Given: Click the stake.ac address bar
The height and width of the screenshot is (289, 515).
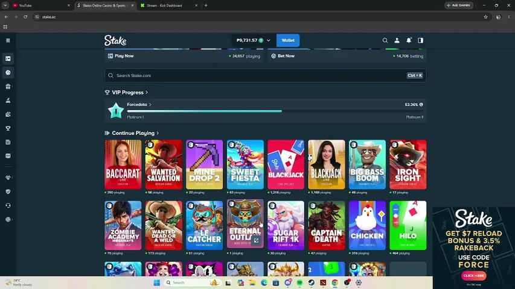Looking at the screenshot, I should (261, 17).
